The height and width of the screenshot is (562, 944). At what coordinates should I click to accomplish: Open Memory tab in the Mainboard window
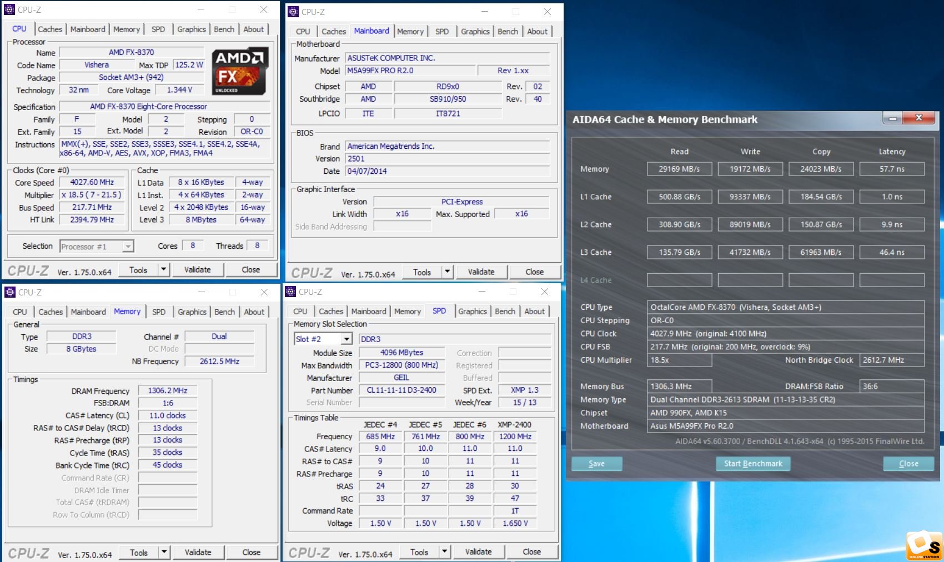pyautogui.click(x=410, y=32)
